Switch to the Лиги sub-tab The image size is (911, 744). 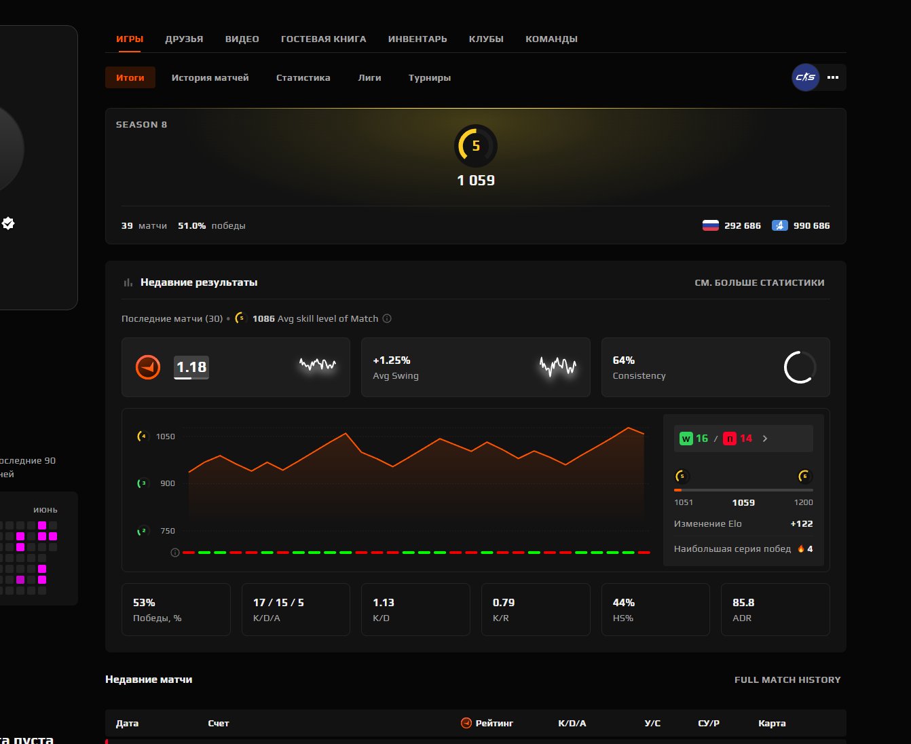click(369, 77)
